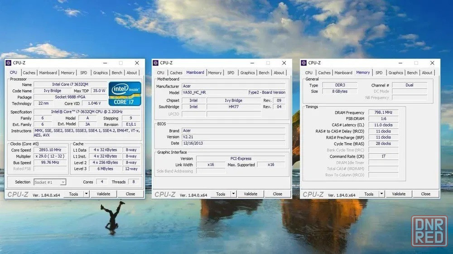
Task: Open the Socket #1 selection dropdown
Action: tap(50, 182)
